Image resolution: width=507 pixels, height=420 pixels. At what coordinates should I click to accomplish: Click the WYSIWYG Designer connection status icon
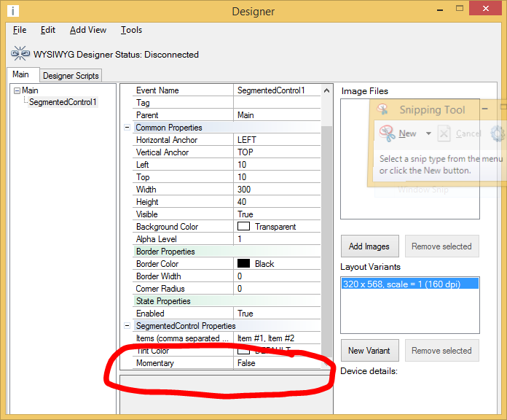coord(20,54)
